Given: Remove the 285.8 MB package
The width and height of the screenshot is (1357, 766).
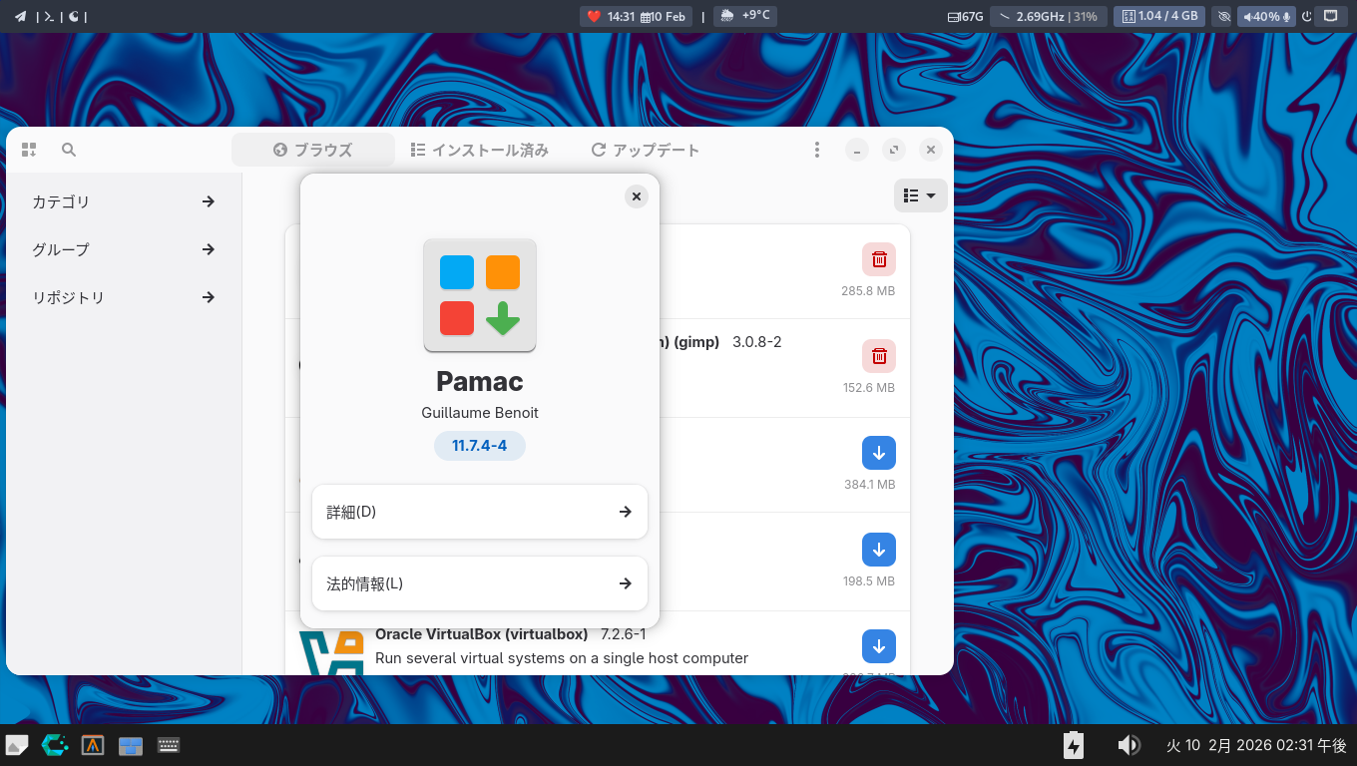Looking at the screenshot, I should pos(879,259).
